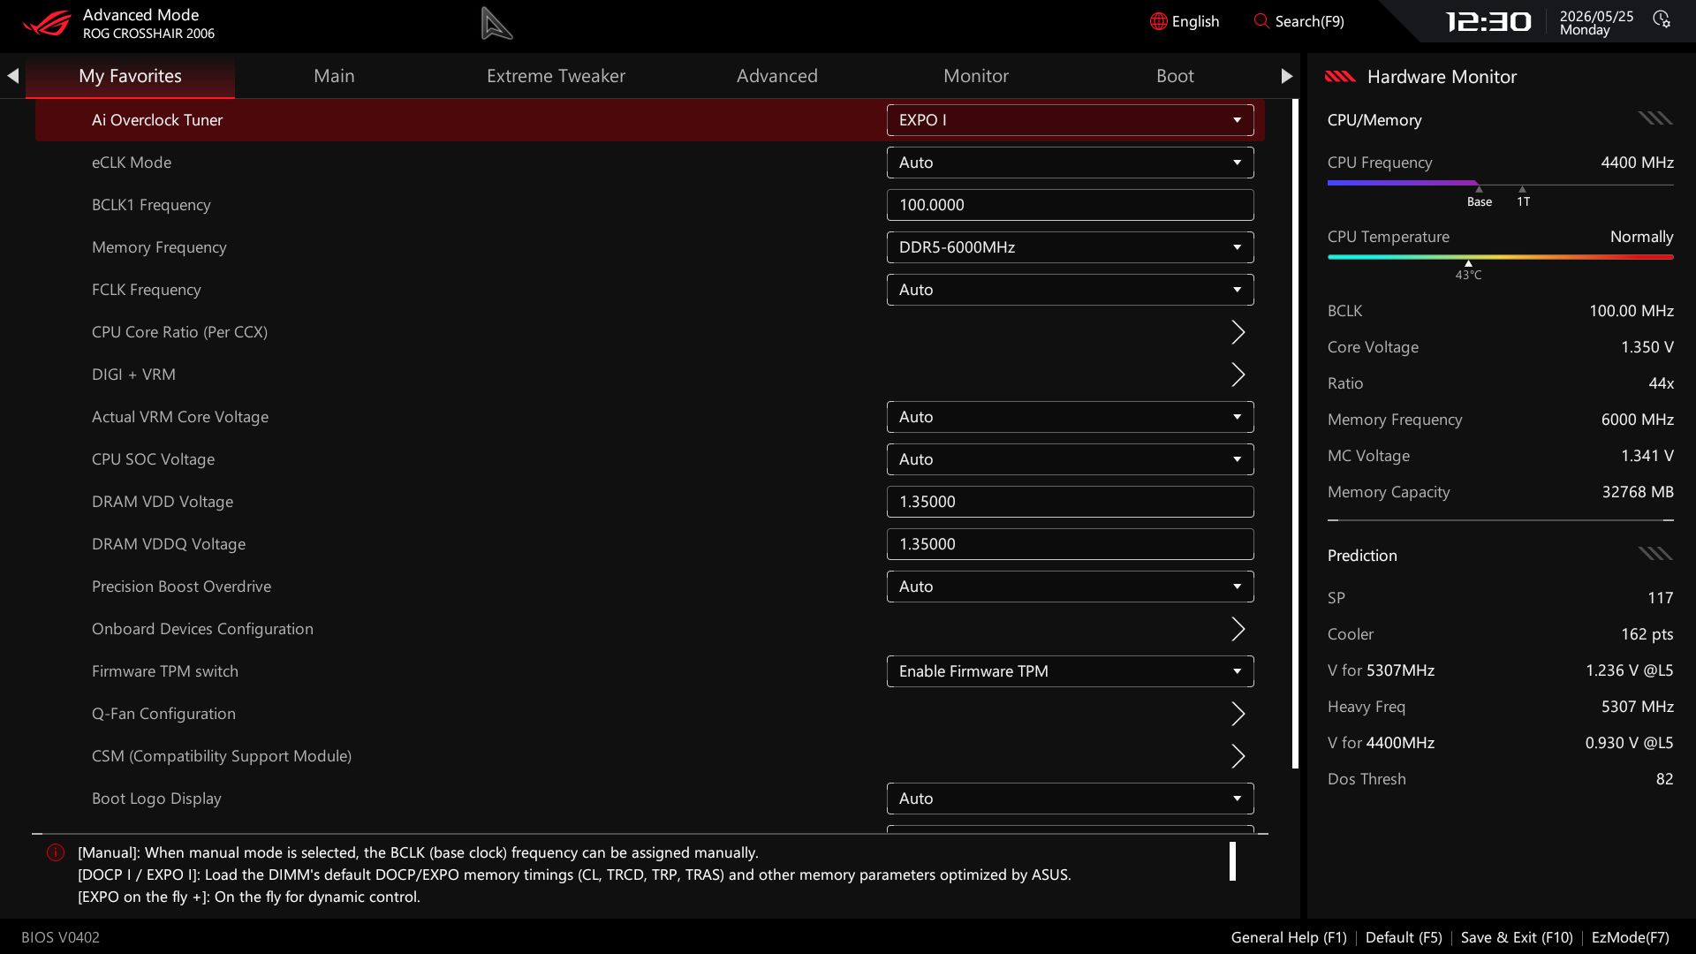Click the red info icon in the help area
1696x954 pixels.
tap(56, 852)
